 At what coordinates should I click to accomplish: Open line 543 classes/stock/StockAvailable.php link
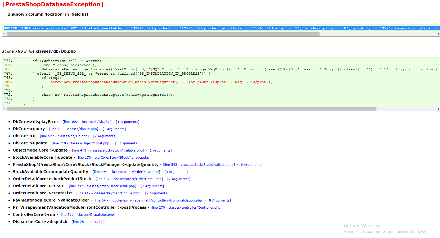click(x=199, y=165)
